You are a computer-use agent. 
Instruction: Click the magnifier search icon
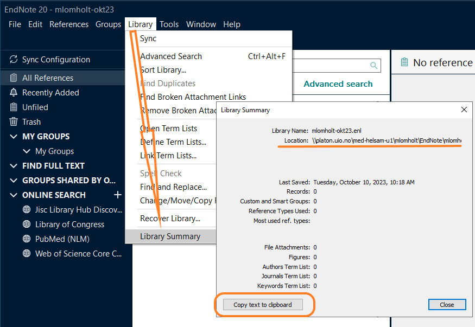374,65
